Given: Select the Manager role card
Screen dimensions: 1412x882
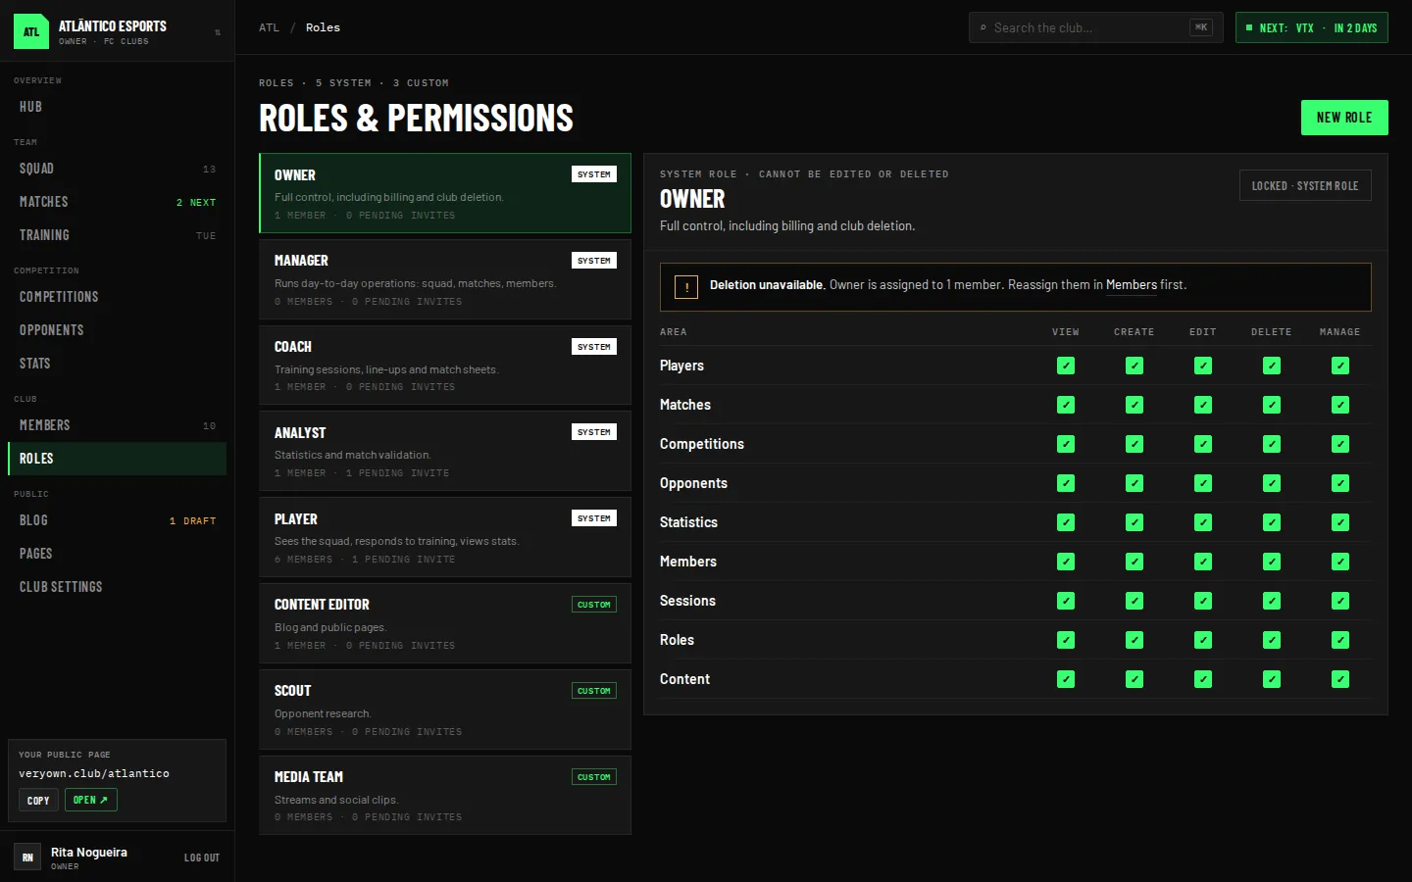Looking at the screenshot, I should click(445, 279).
